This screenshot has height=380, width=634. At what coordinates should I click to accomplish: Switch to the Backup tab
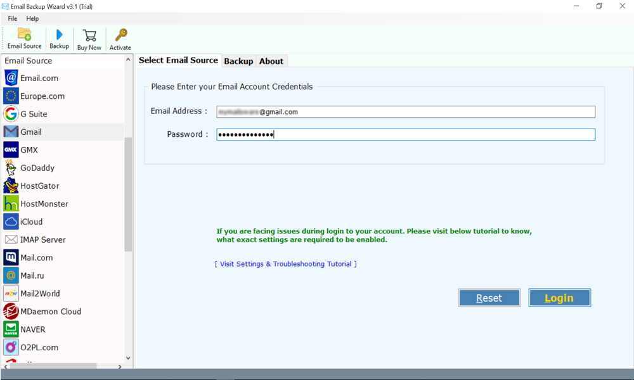tap(238, 61)
